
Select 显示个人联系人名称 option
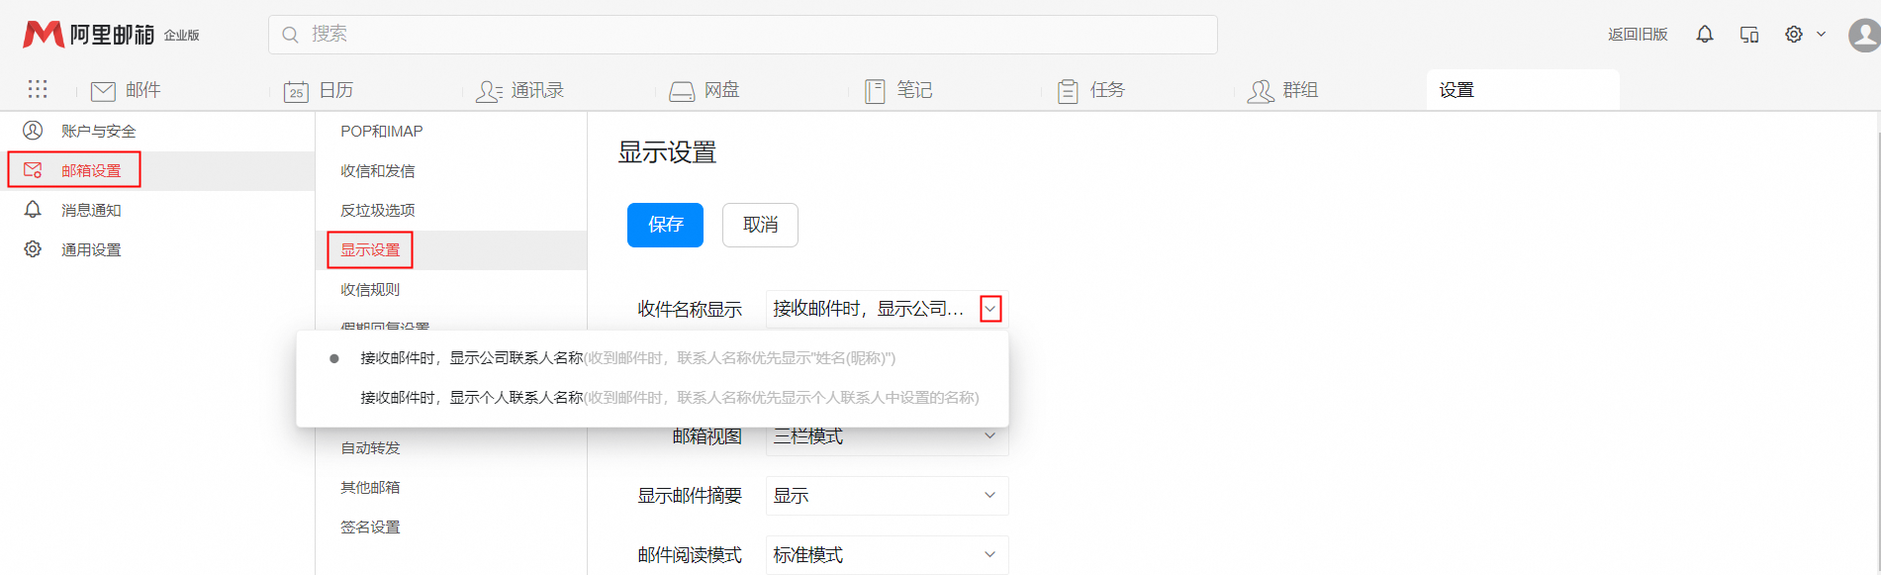pos(471,398)
